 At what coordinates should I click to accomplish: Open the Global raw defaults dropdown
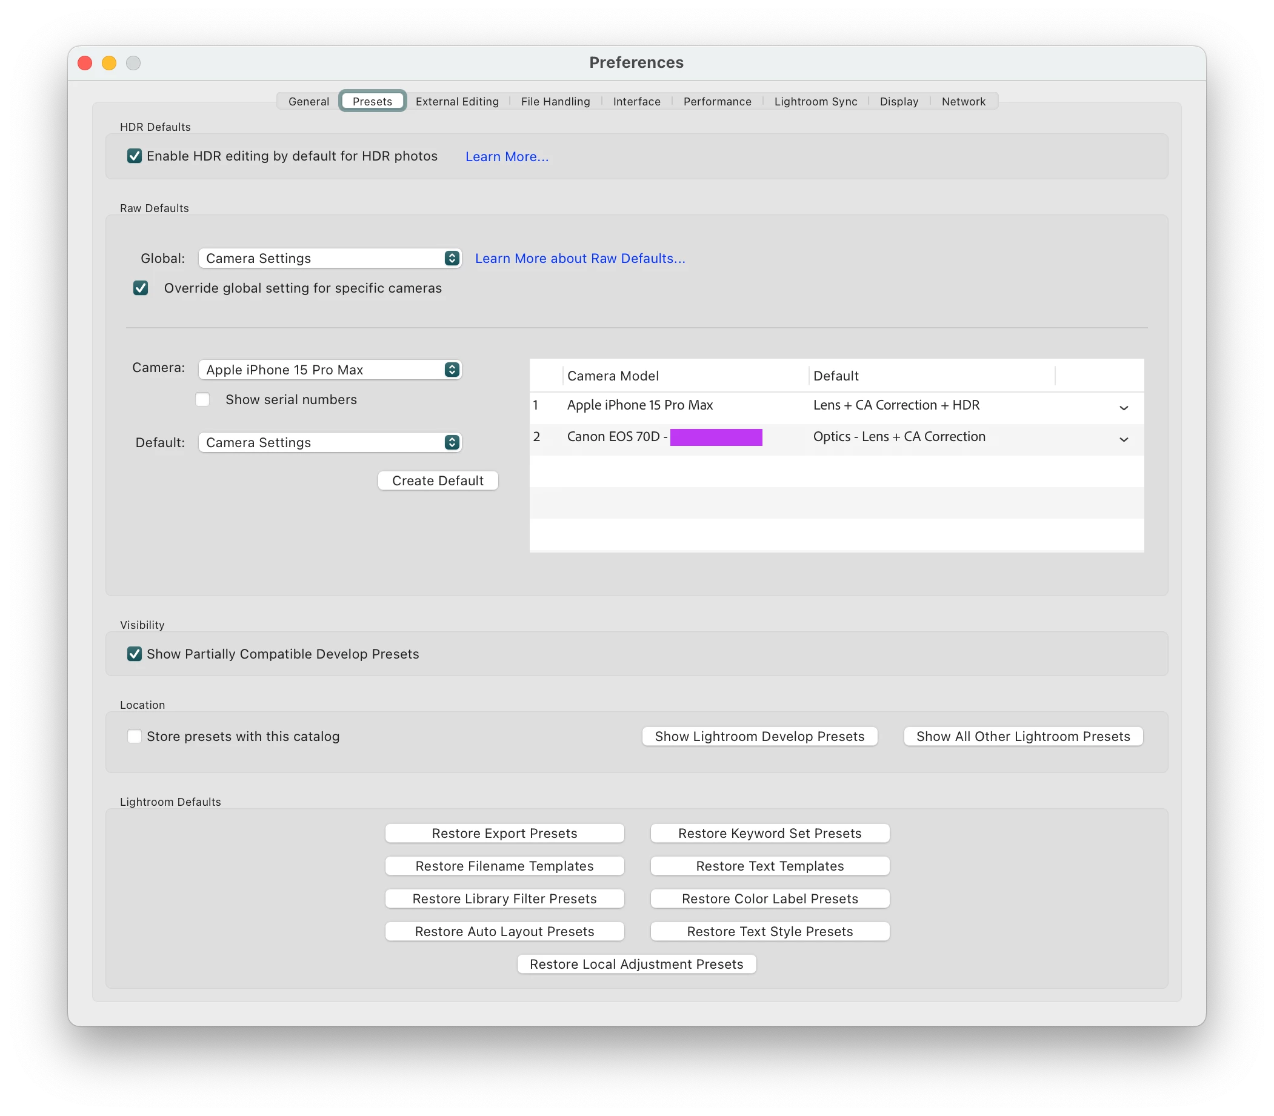coord(330,259)
